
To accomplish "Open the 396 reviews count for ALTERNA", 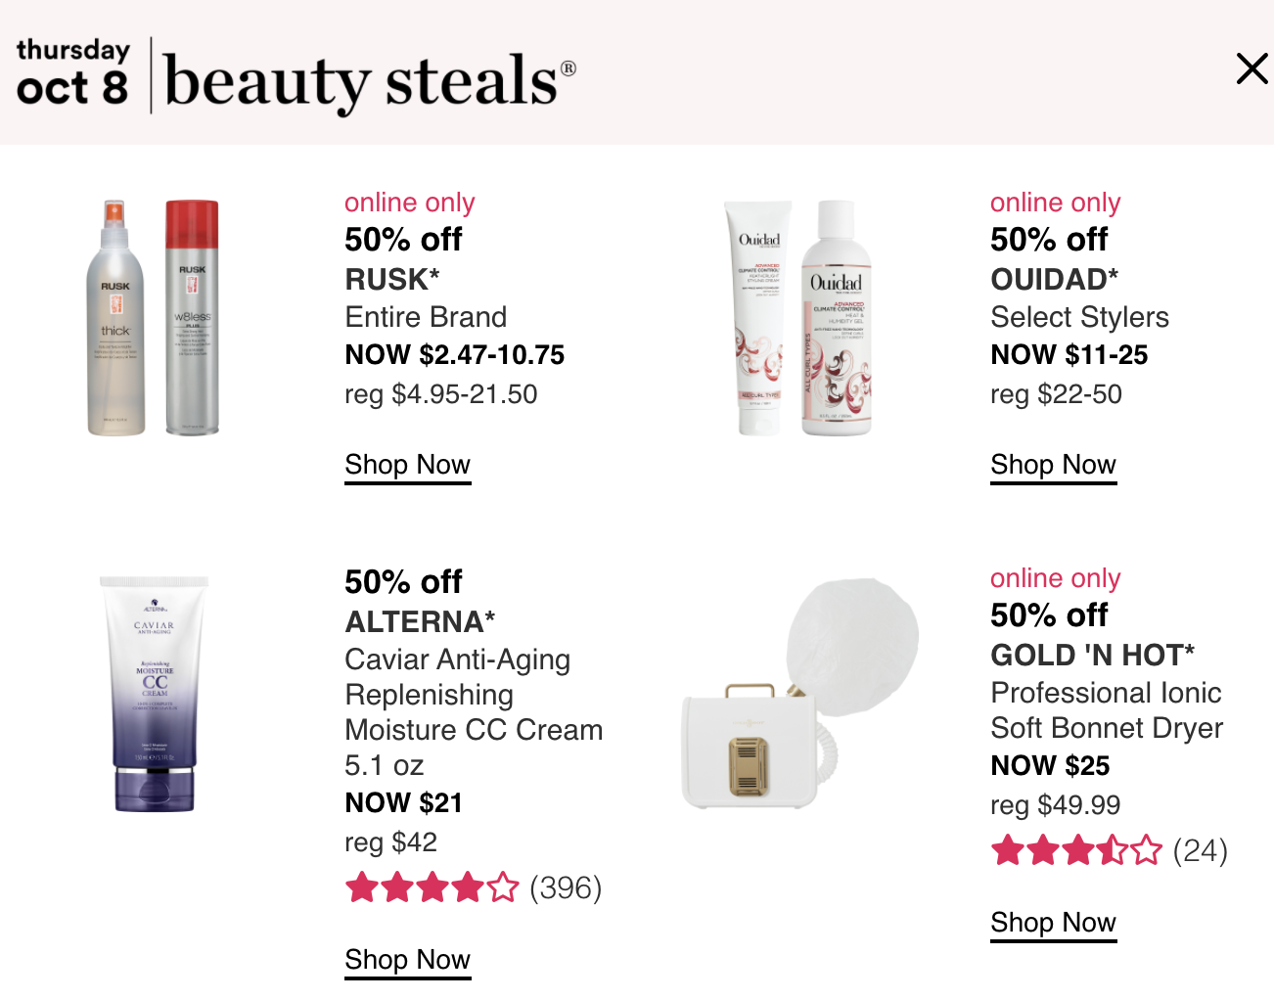I will click(566, 887).
